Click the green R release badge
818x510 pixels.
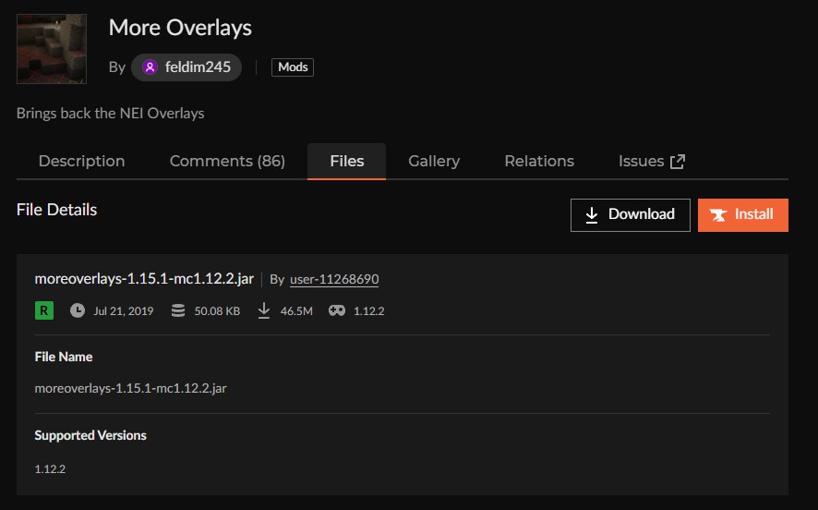pos(44,310)
